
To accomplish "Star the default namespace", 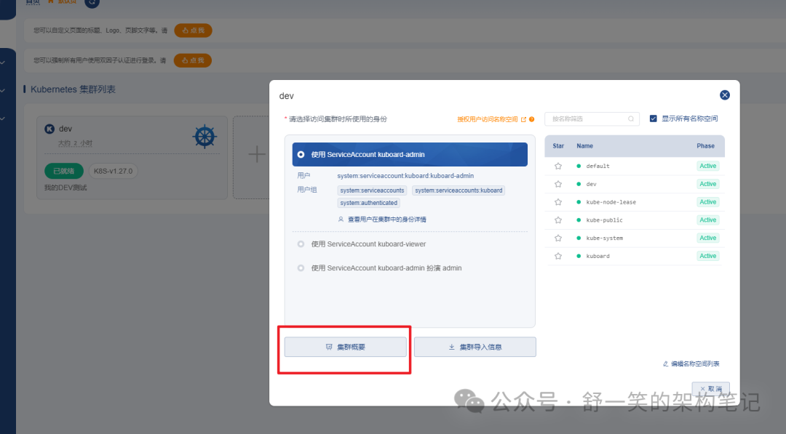I will tap(558, 166).
